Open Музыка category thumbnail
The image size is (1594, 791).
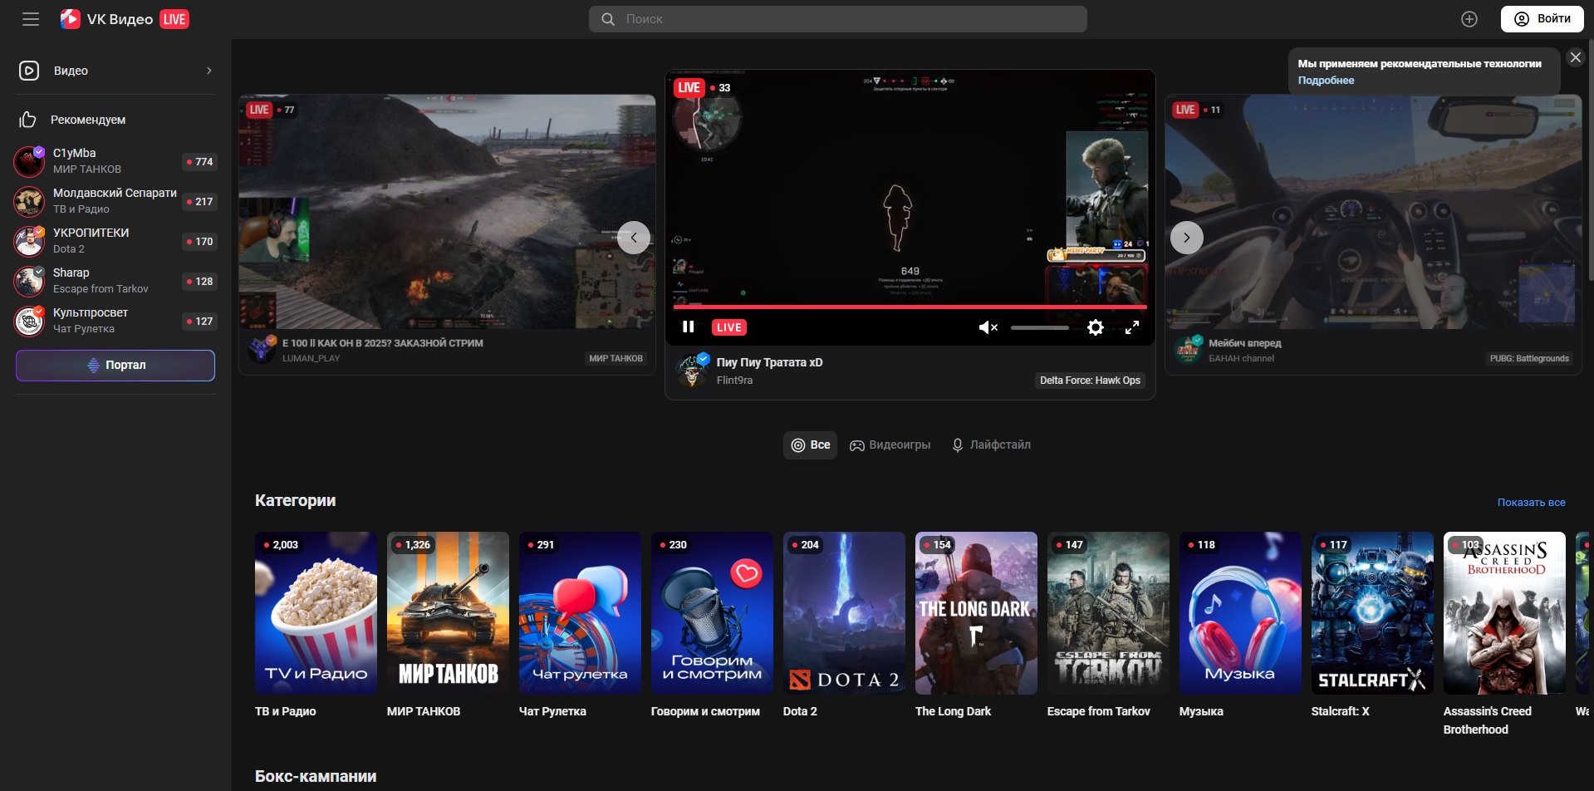tap(1240, 613)
